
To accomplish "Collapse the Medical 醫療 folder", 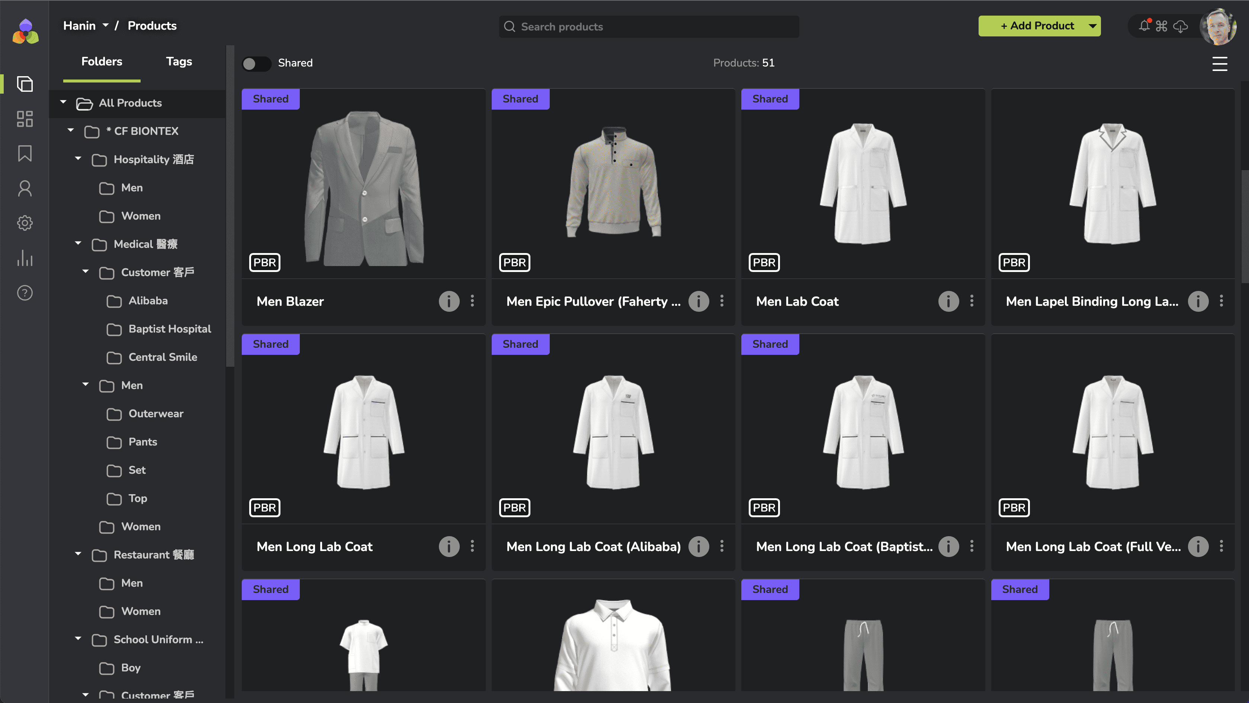I will (78, 243).
